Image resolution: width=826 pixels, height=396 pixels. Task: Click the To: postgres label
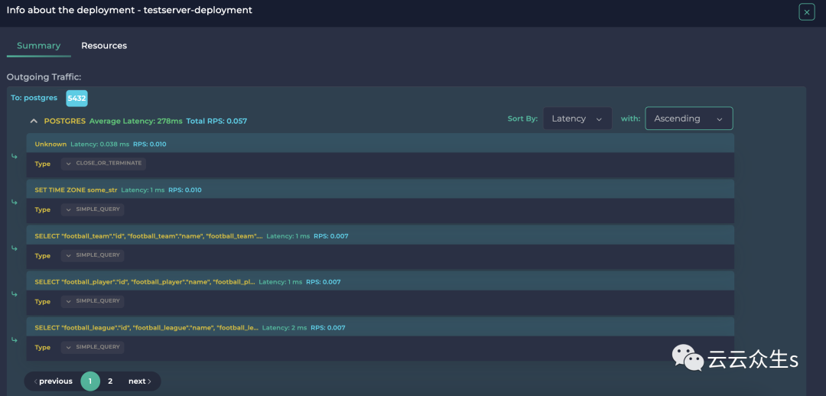tap(34, 98)
